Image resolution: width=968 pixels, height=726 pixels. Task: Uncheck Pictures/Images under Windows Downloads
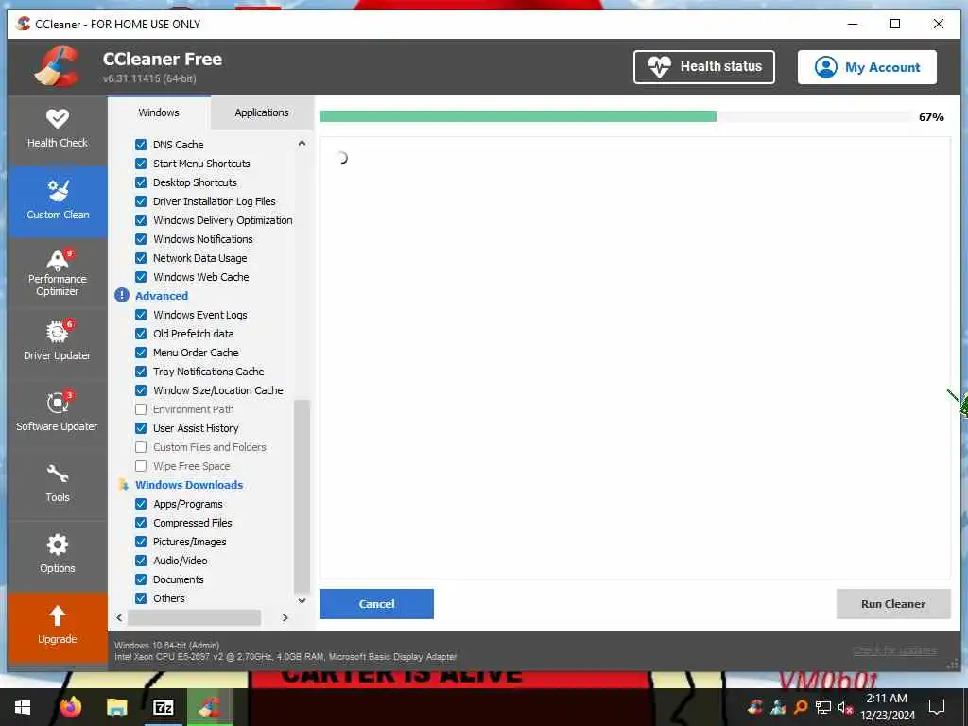(141, 542)
